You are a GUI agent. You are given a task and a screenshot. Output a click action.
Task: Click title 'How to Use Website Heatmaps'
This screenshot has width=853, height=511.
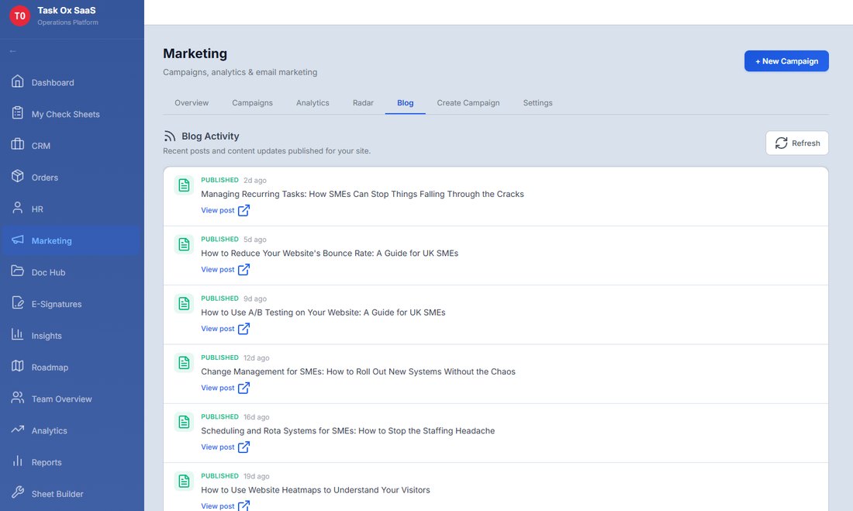coord(316,490)
